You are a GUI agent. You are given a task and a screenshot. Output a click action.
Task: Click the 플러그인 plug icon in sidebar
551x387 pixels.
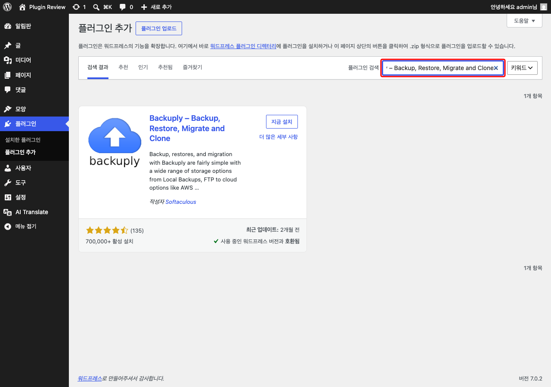[x=8, y=124]
